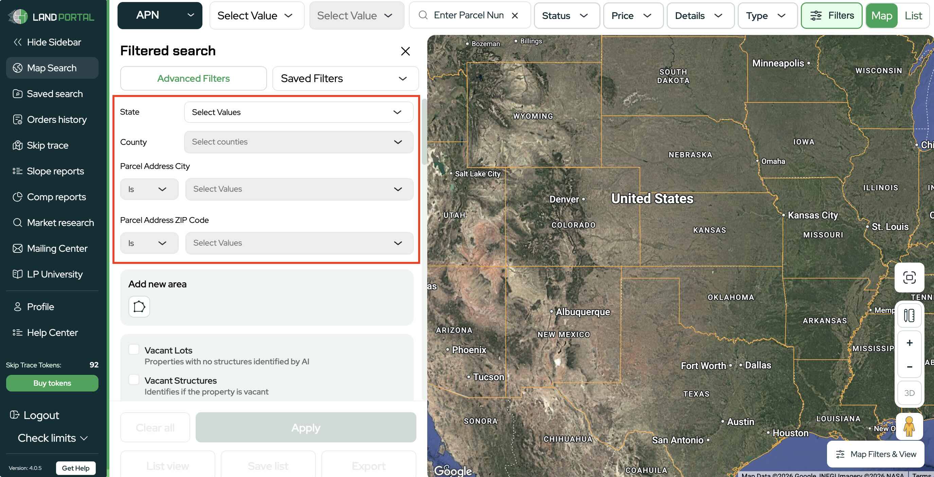Check the Vacant Structures option
This screenshot has height=477, width=934.
(x=134, y=380)
